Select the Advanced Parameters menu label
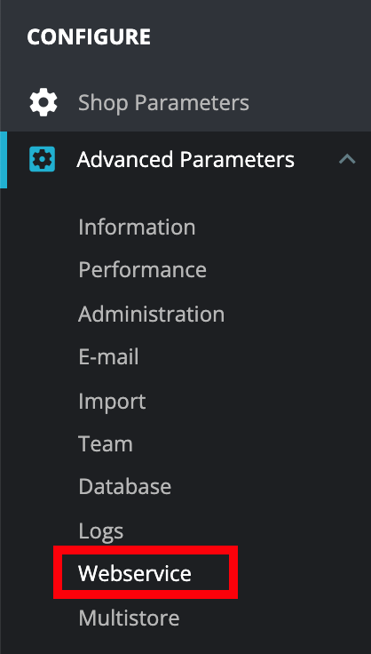Image resolution: width=371 pixels, height=654 pixels. (185, 160)
